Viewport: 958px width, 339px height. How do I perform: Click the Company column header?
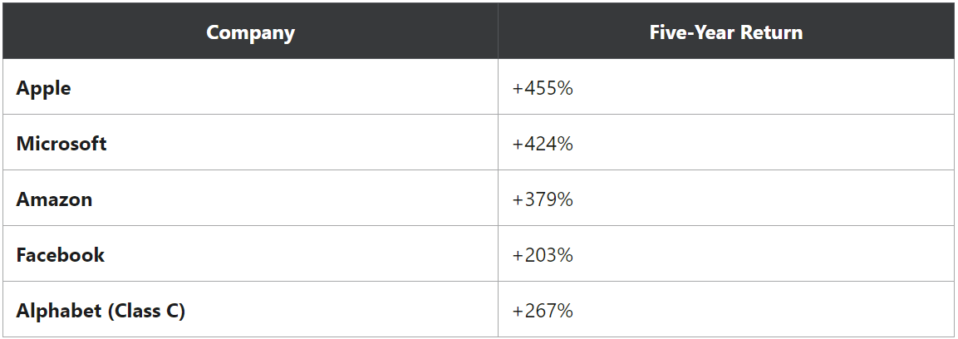(x=250, y=31)
